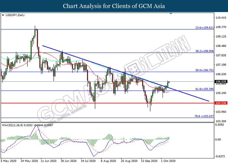Click the 110.415 price axis label
The height and width of the screenshot is (163, 228).
(221, 18)
